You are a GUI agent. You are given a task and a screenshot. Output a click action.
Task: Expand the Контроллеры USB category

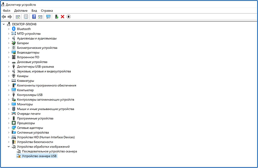9,95
